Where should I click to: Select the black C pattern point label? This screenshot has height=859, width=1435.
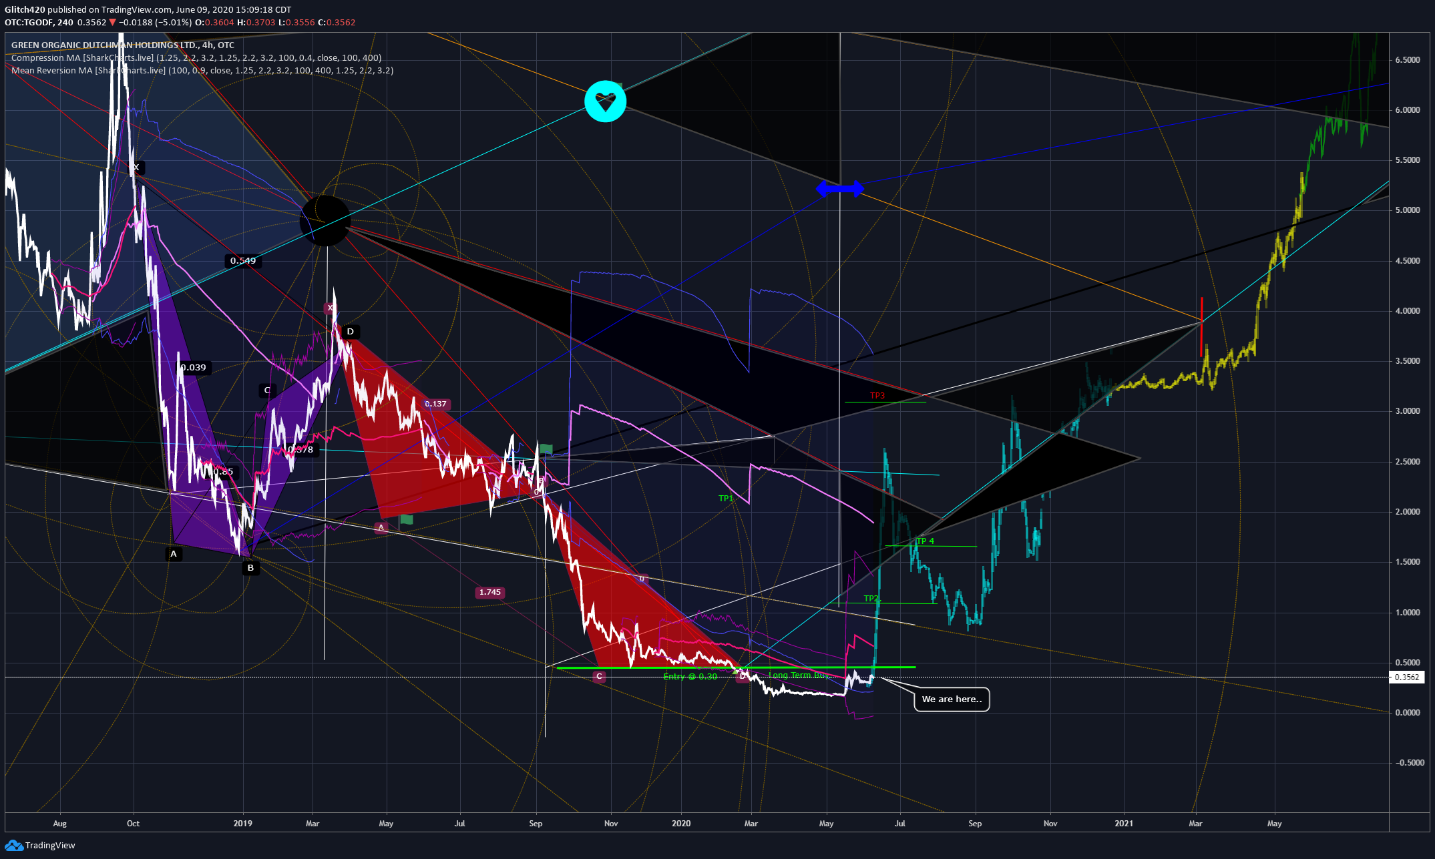point(267,390)
